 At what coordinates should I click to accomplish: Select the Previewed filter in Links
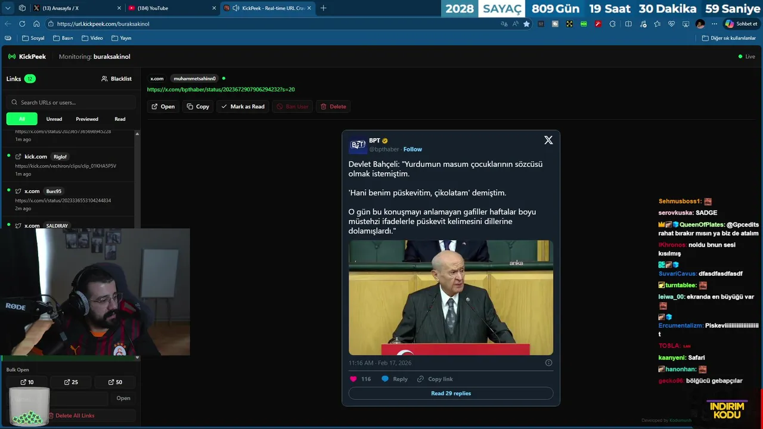(x=87, y=119)
